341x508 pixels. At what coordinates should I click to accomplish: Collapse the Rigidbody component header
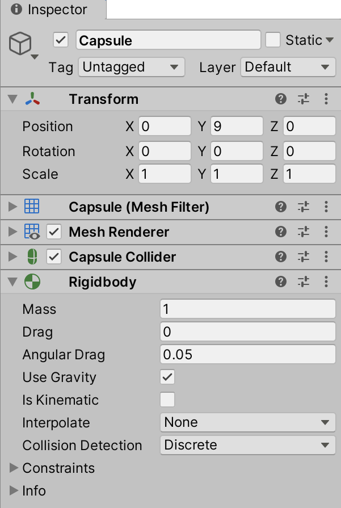point(13,282)
